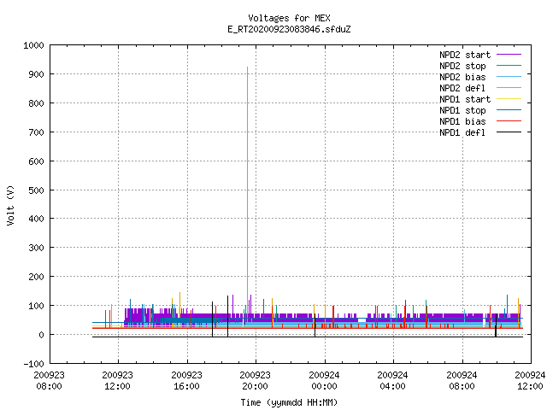Click the yellow NPD1 start legend line

click(x=509, y=99)
